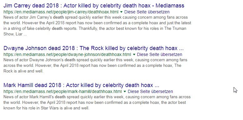
Task: Open the Mark Hamill dead 2018 result
Action: [x=81, y=85]
